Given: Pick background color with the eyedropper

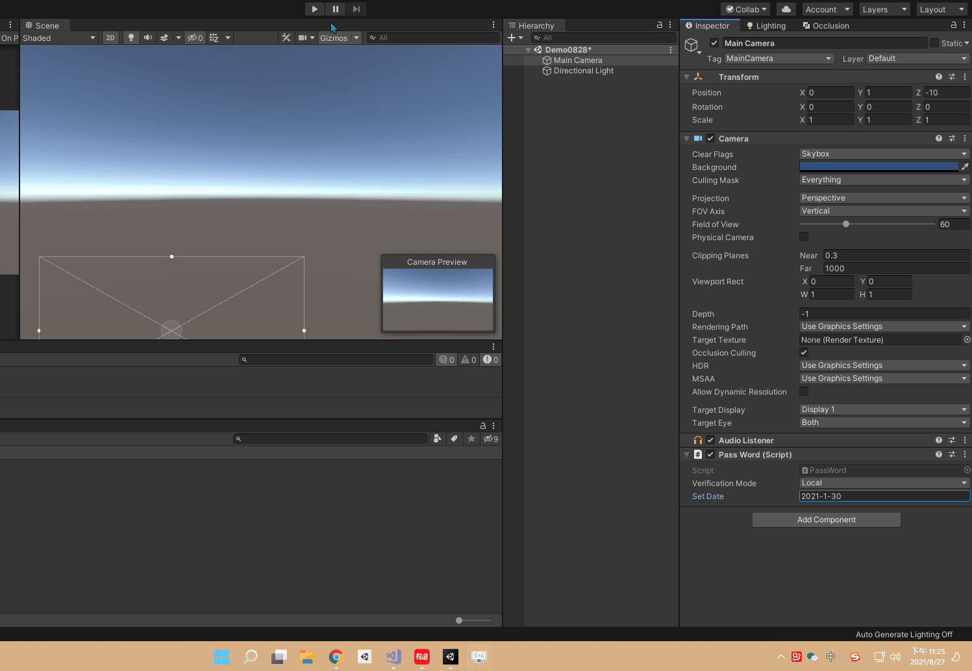Looking at the screenshot, I should (965, 167).
